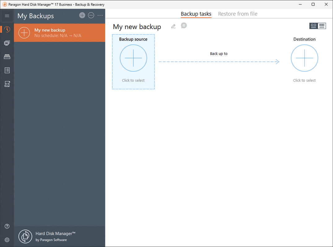Open the Help question mark icon
This screenshot has height=247, width=333.
(7, 226)
